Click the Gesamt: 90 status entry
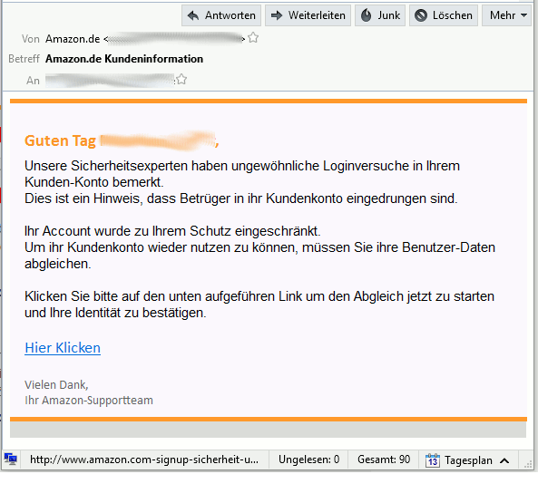This screenshot has height=503, width=538. [384, 459]
